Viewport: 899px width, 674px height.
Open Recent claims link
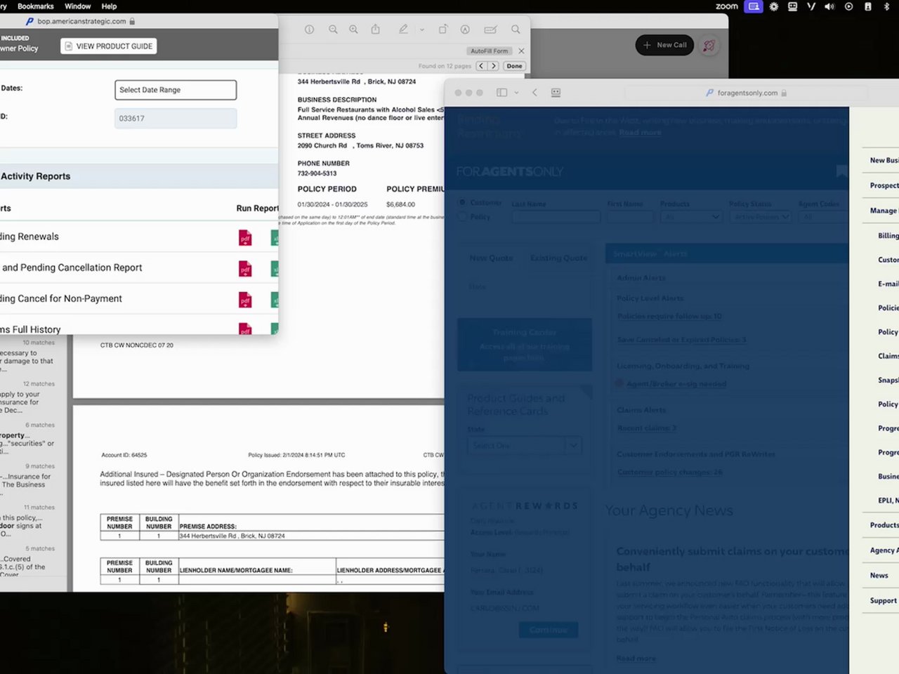(x=647, y=428)
